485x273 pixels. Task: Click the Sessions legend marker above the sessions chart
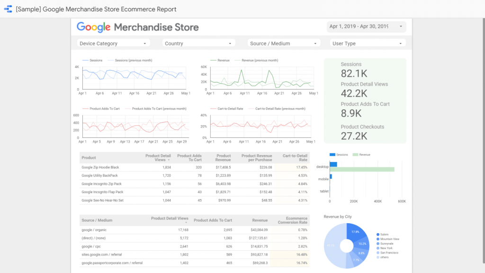[x=86, y=60]
